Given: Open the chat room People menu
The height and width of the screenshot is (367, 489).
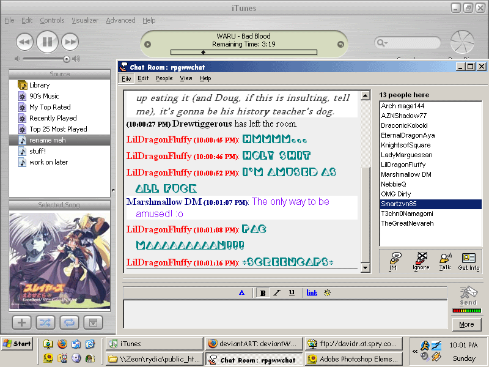Looking at the screenshot, I should pos(164,78).
